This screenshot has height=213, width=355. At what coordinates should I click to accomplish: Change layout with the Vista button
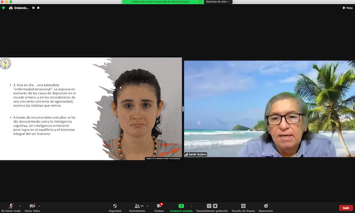tap(348, 8)
